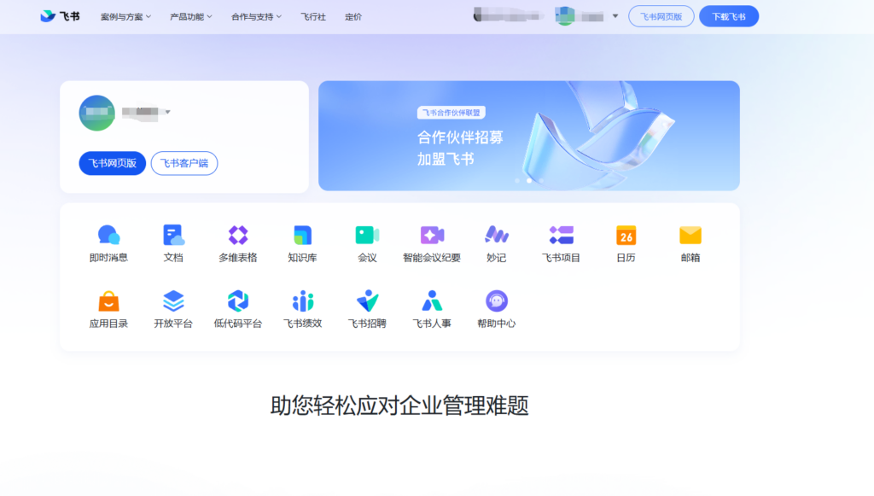Select the 飞书招聘 icon

[x=367, y=303]
